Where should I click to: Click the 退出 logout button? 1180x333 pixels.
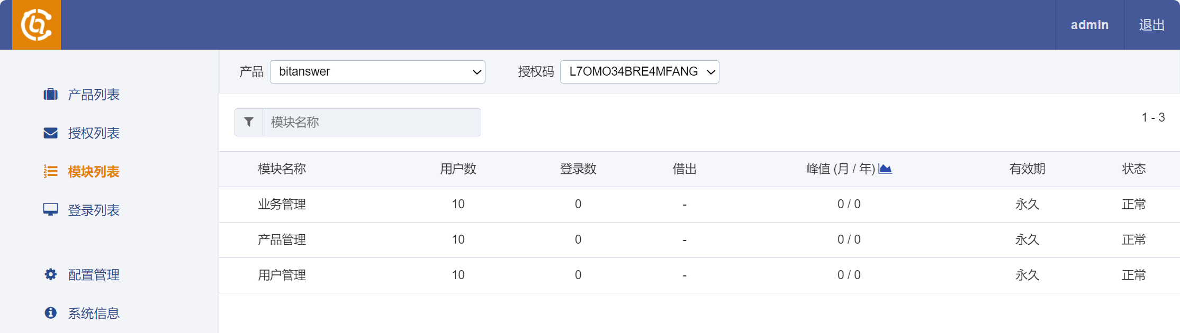click(1151, 24)
